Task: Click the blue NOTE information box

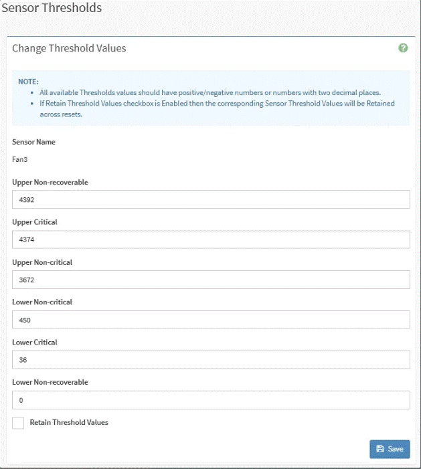Action: point(211,98)
